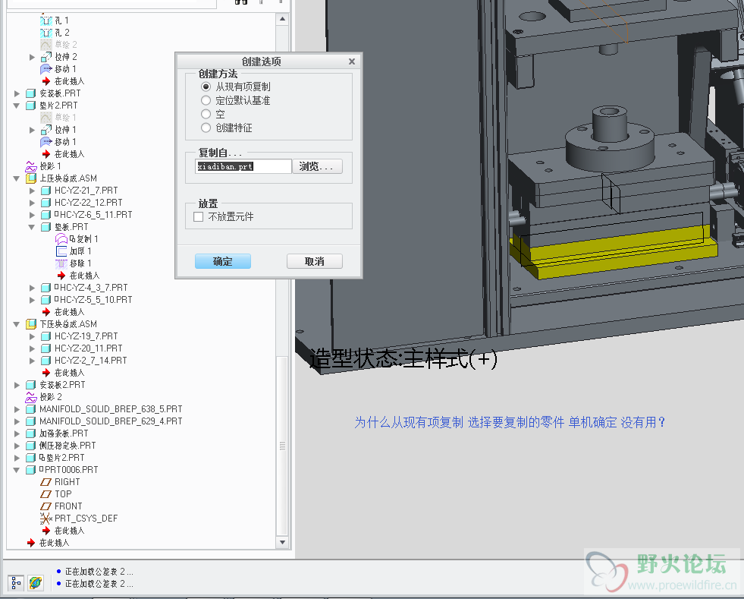
Task: Select HC-YZ-19_7.PRT in the tree
Action: coord(86,336)
